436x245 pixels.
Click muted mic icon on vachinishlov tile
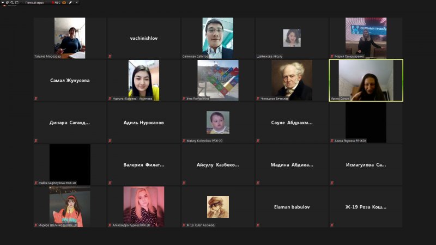110,56
